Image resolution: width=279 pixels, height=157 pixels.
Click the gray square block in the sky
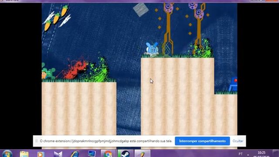point(141,10)
